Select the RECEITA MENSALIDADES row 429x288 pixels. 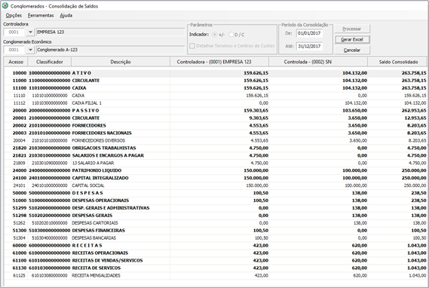pyautogui.click(x=216, y=275)
